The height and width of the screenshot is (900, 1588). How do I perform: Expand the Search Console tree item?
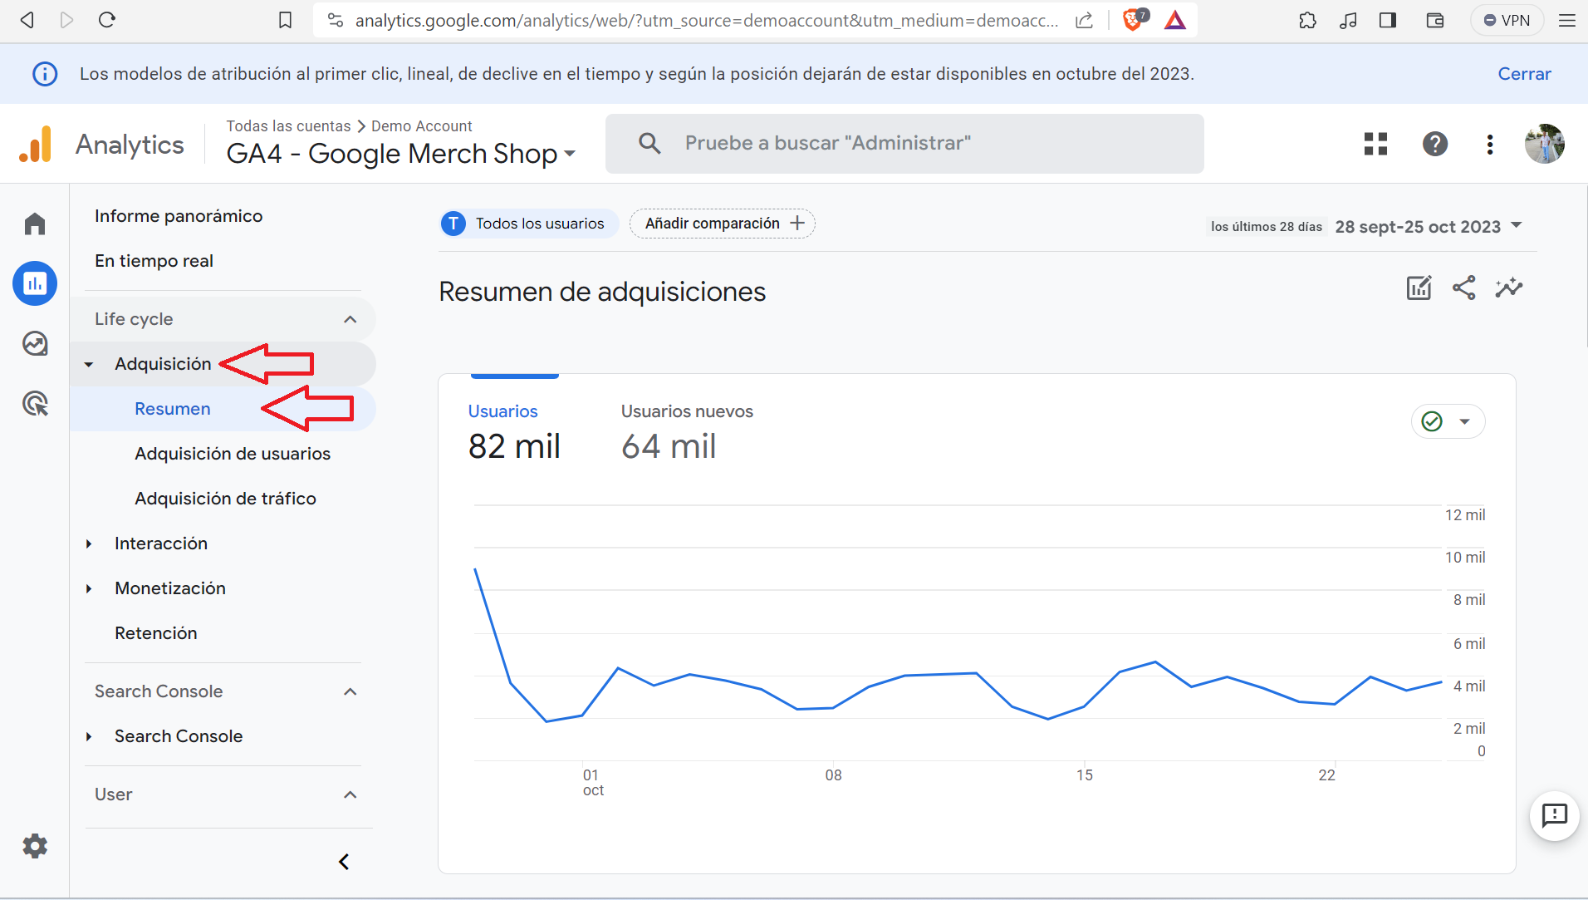point(89,736)
